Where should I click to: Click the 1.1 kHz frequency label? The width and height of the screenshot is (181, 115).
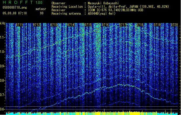3,37
